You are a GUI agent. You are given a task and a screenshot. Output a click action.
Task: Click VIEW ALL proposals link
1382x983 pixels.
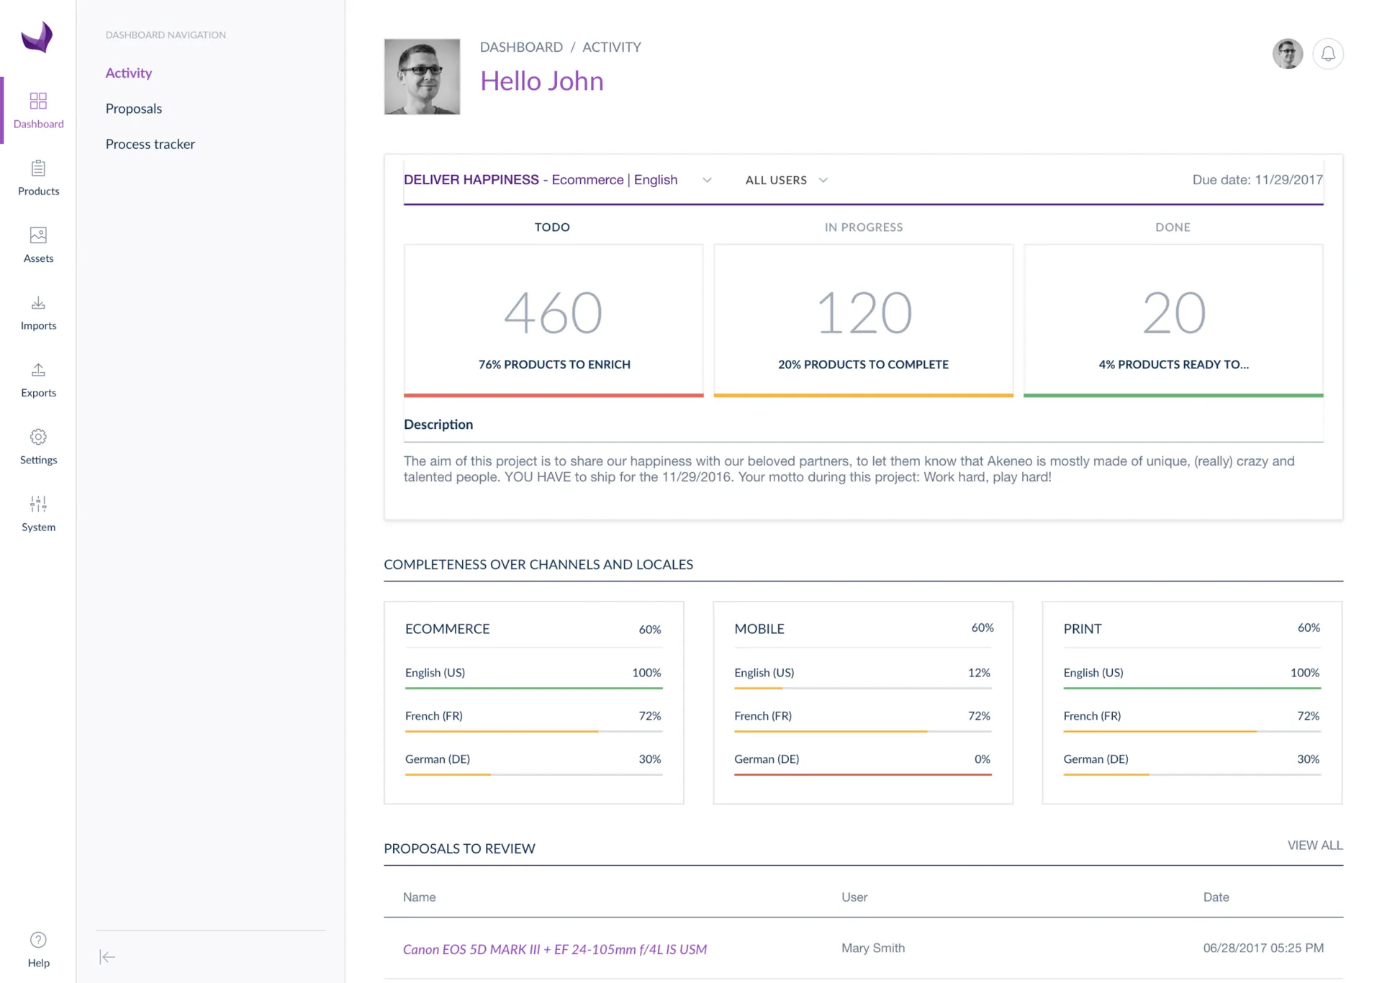click(x=1314, y=845)
